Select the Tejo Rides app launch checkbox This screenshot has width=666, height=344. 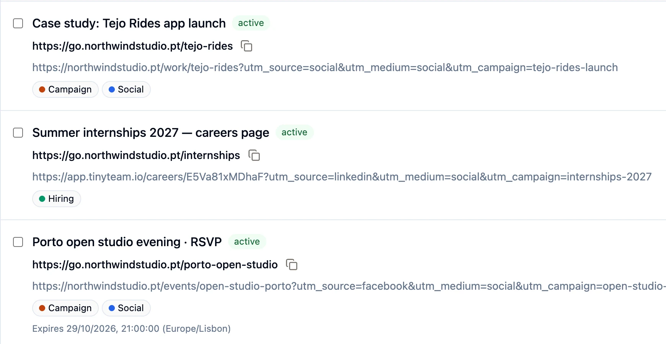pyautogui.click(x=18, y=23)
